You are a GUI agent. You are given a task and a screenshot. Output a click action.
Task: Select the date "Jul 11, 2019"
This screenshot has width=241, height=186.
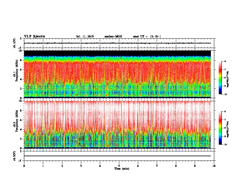tap(85, 36)
